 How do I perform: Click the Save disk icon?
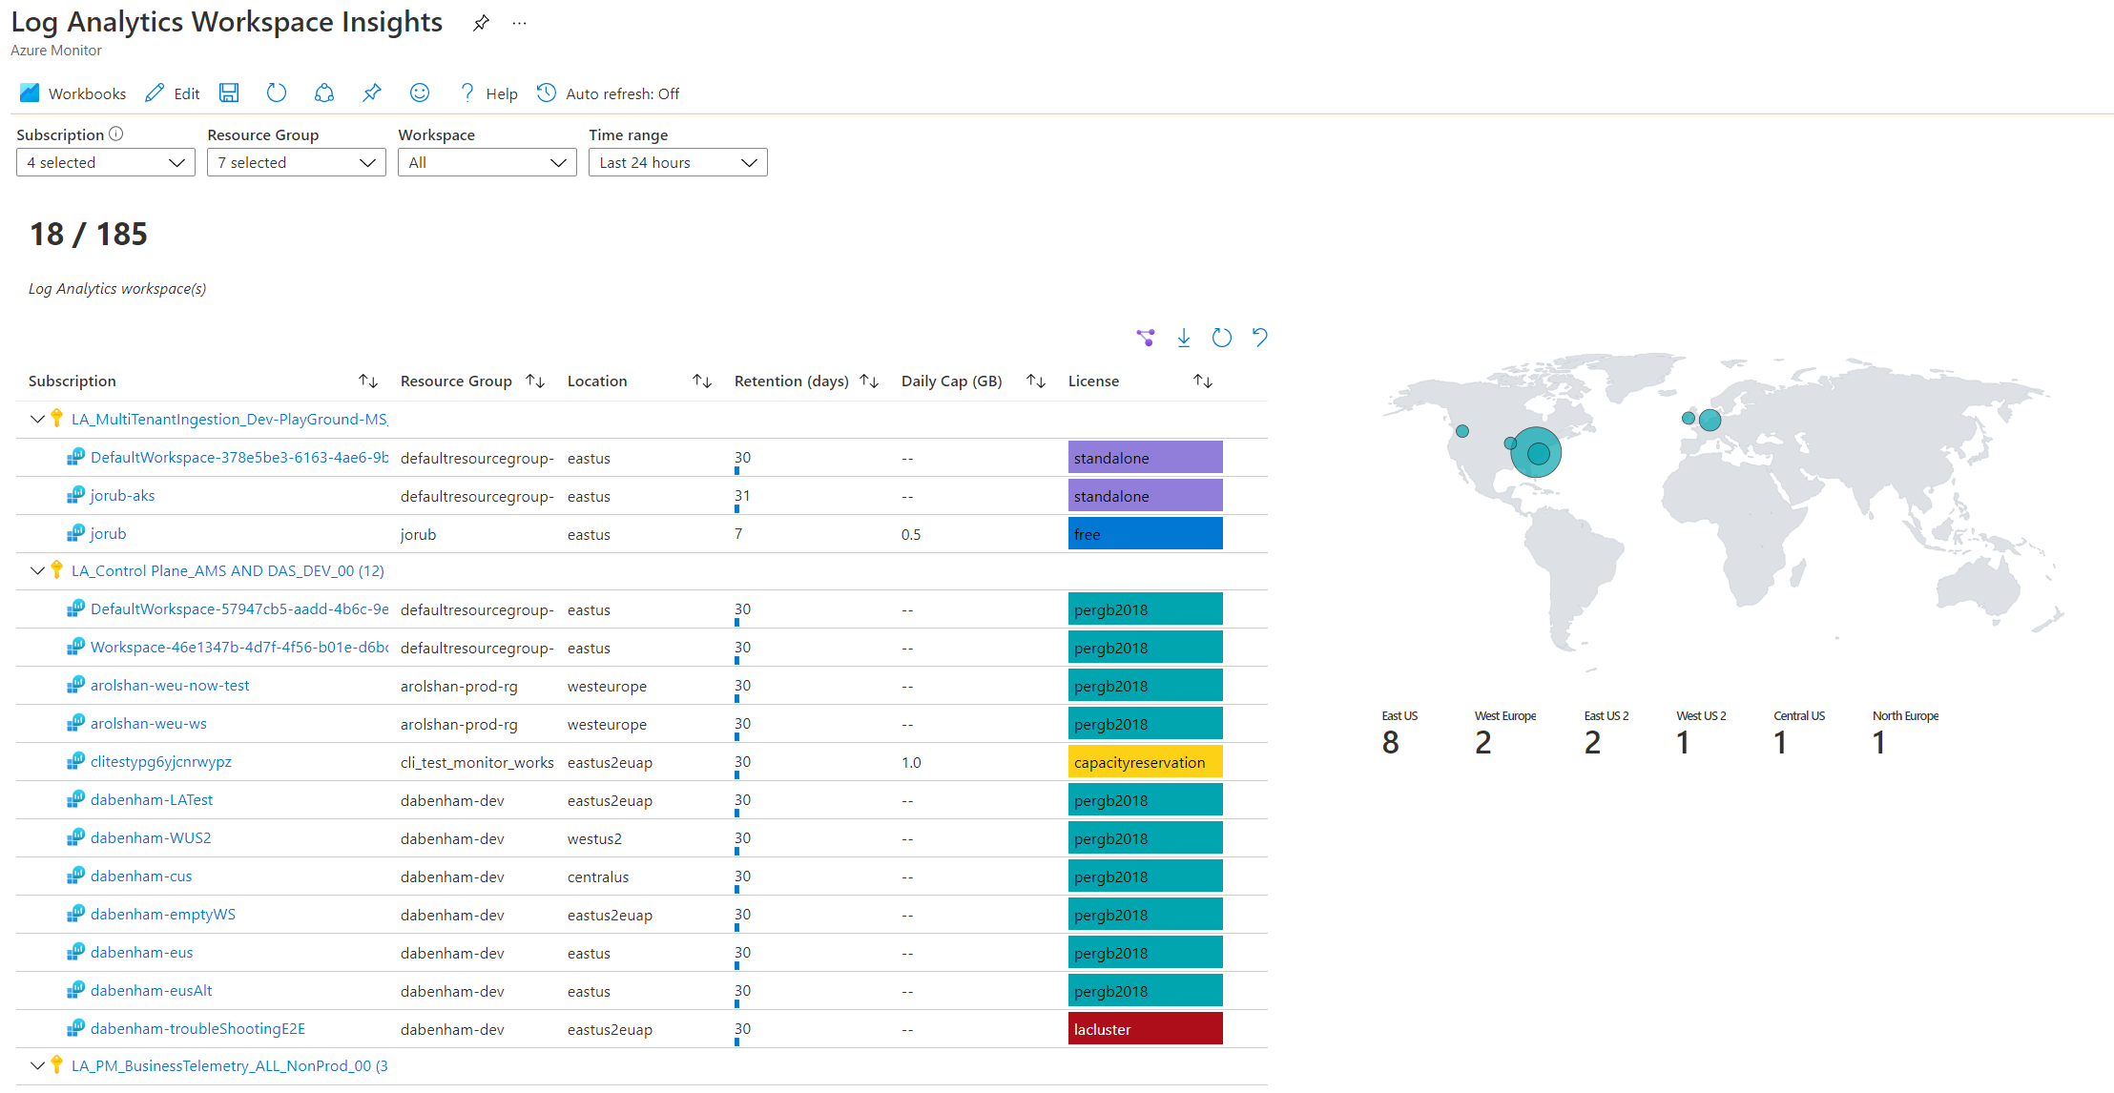point(227,93)
